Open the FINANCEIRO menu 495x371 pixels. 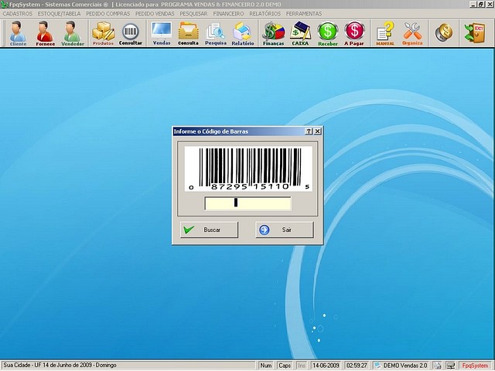tap(227, 14)
